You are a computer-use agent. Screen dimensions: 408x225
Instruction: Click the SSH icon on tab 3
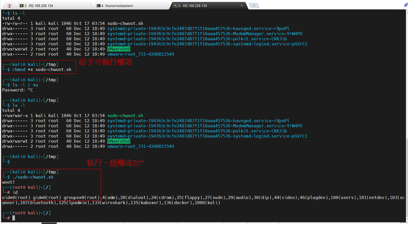click(x=21, y=6)
